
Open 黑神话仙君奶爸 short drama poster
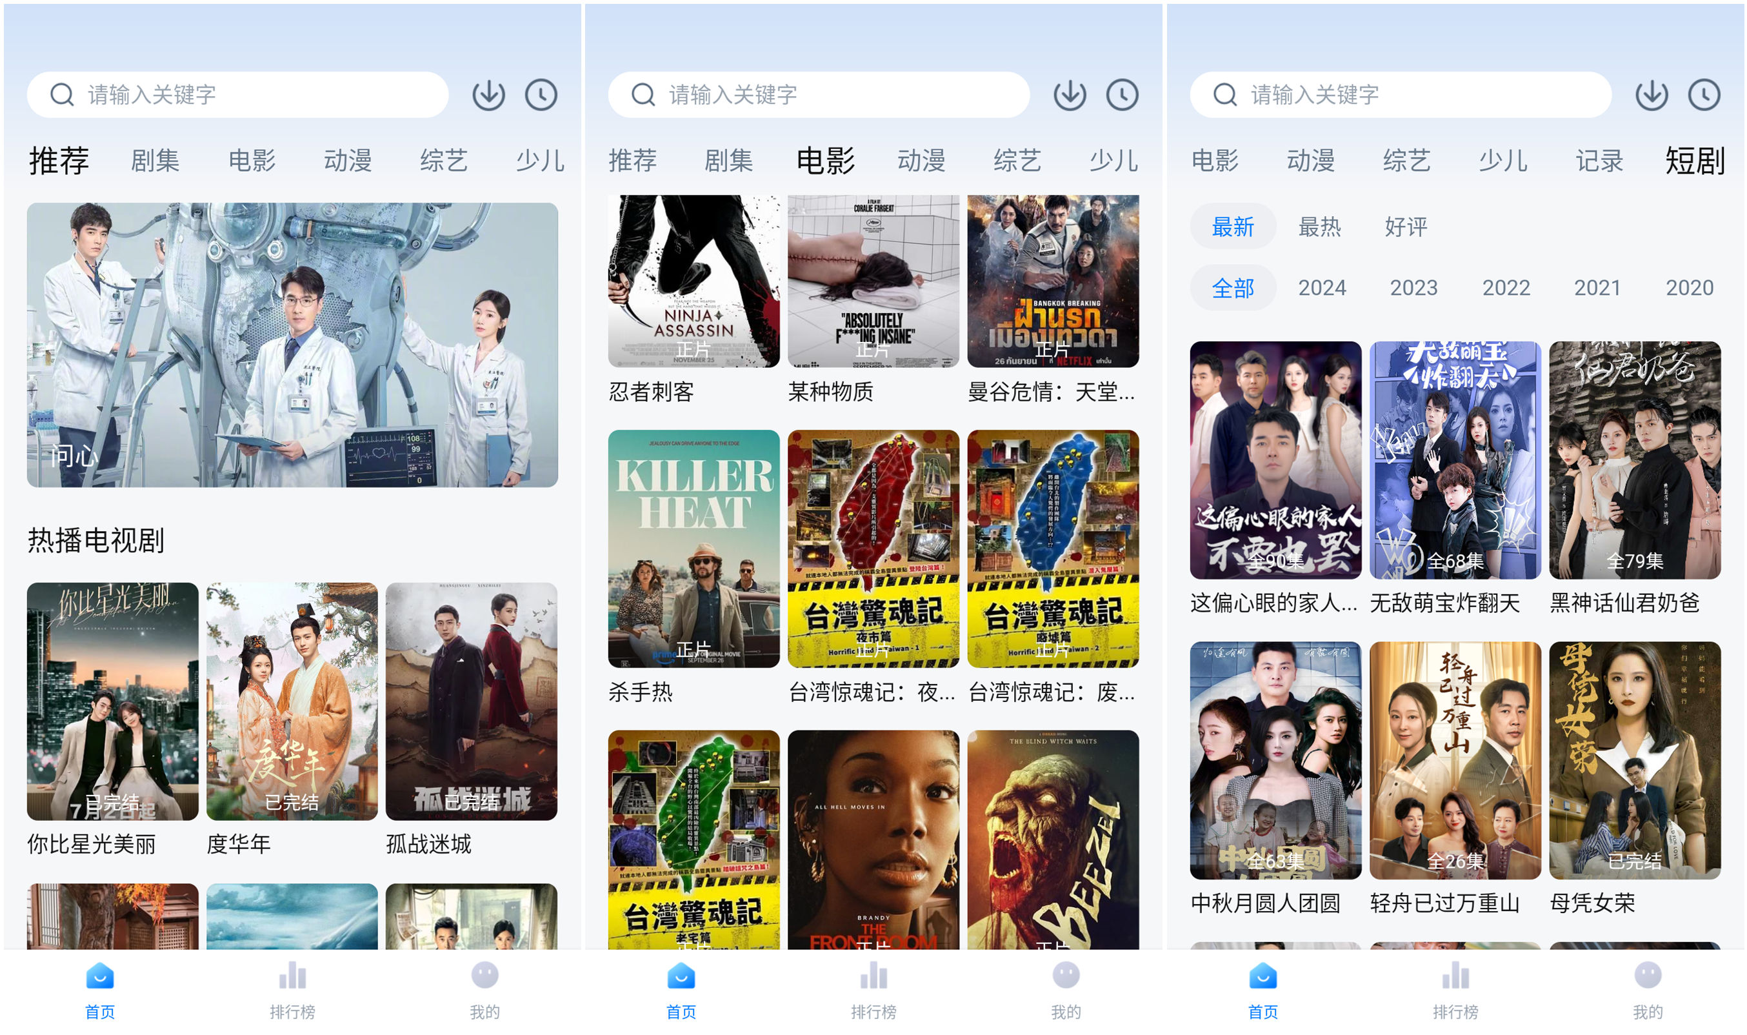coord(1635,460)
